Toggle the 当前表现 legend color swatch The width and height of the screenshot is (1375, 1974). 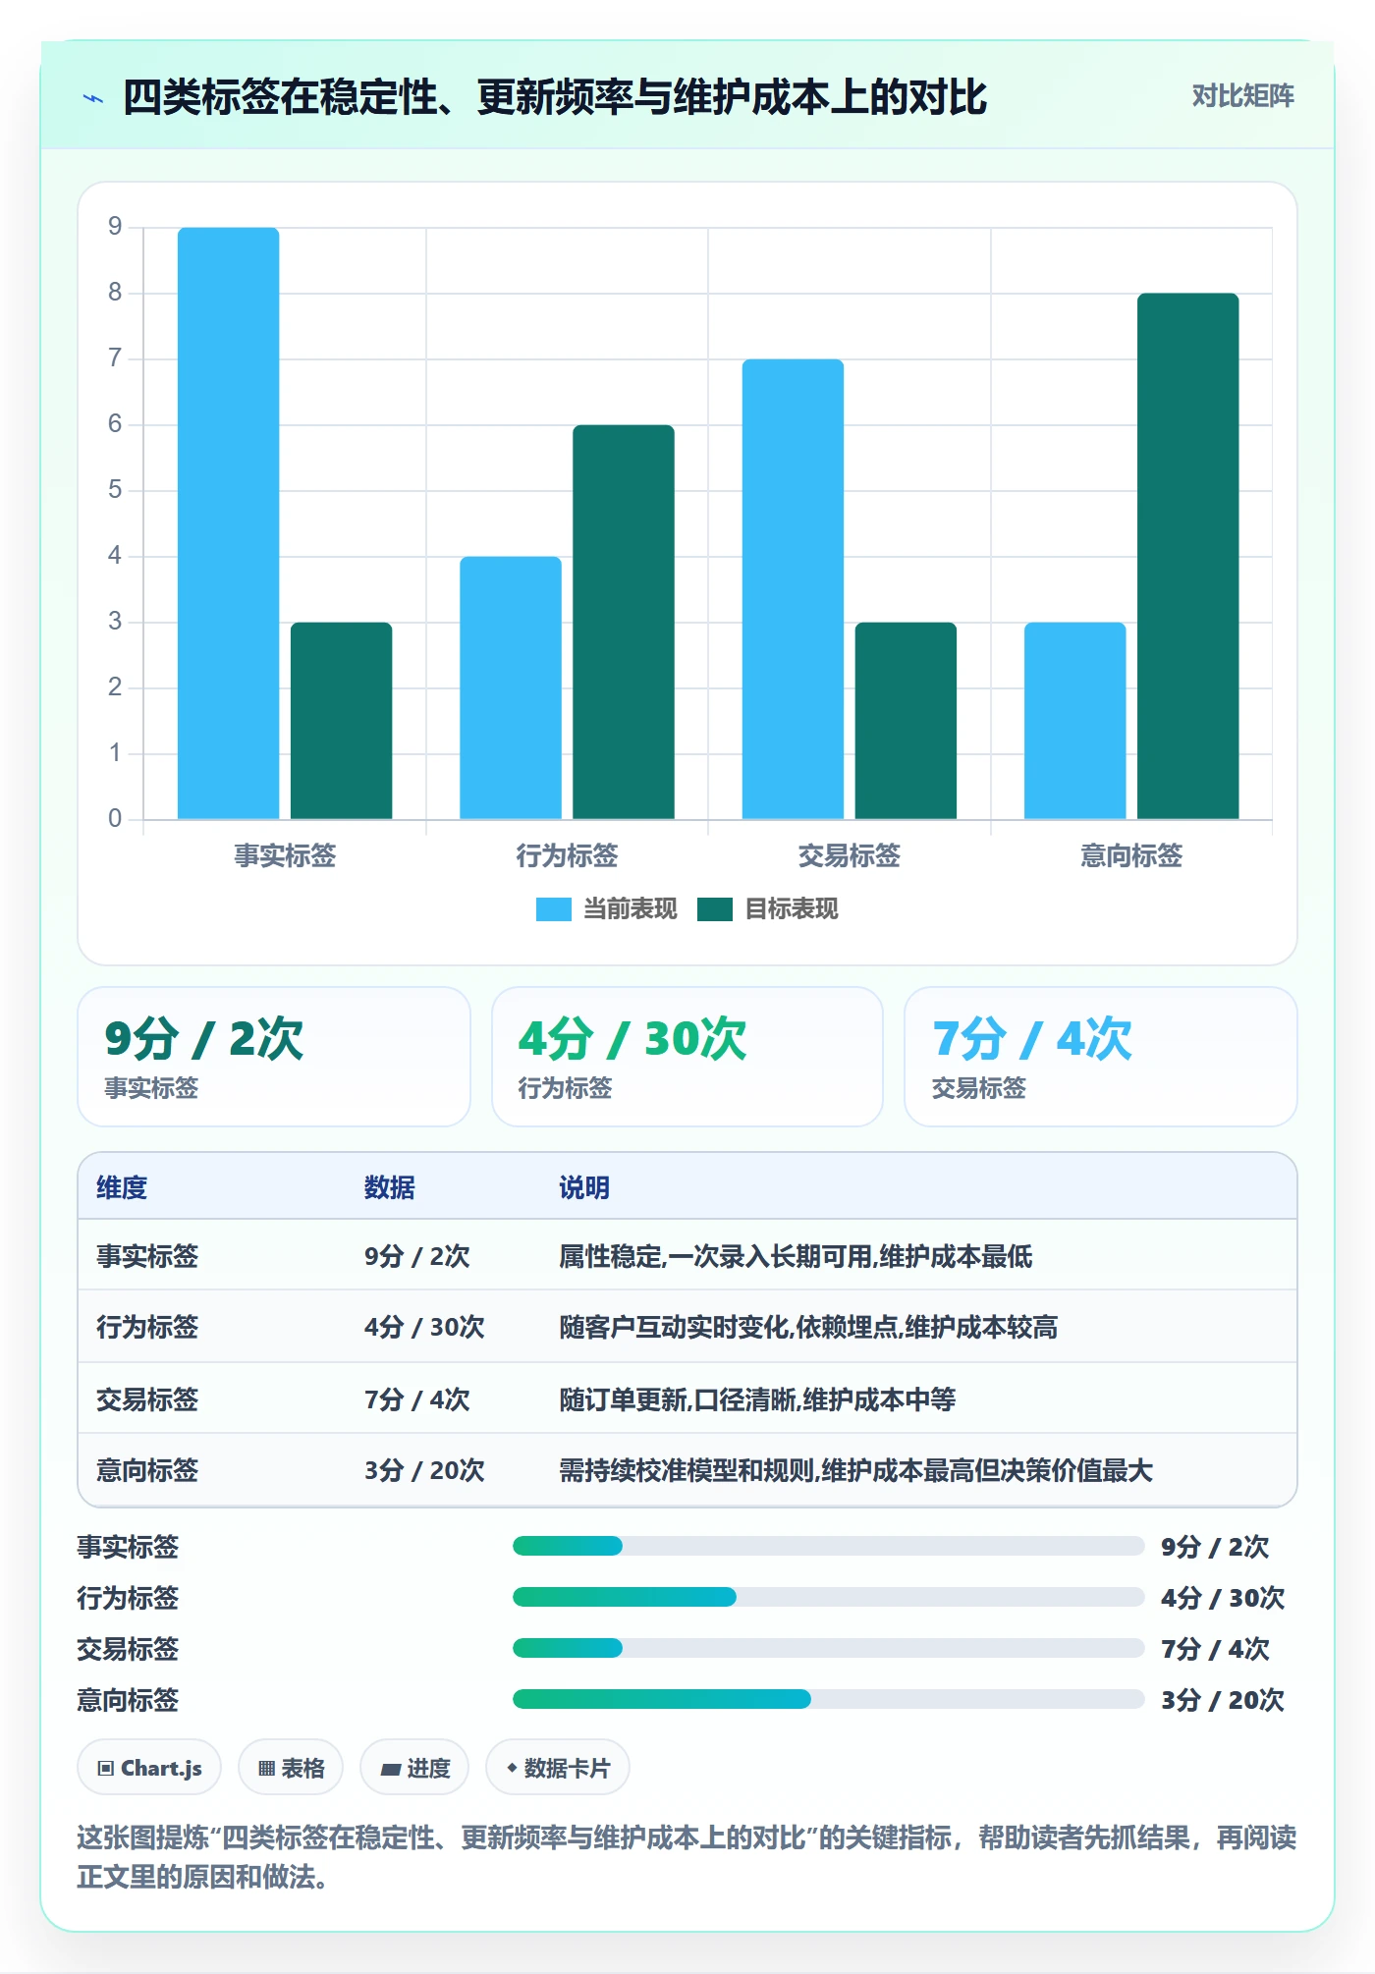coord(553,909)
